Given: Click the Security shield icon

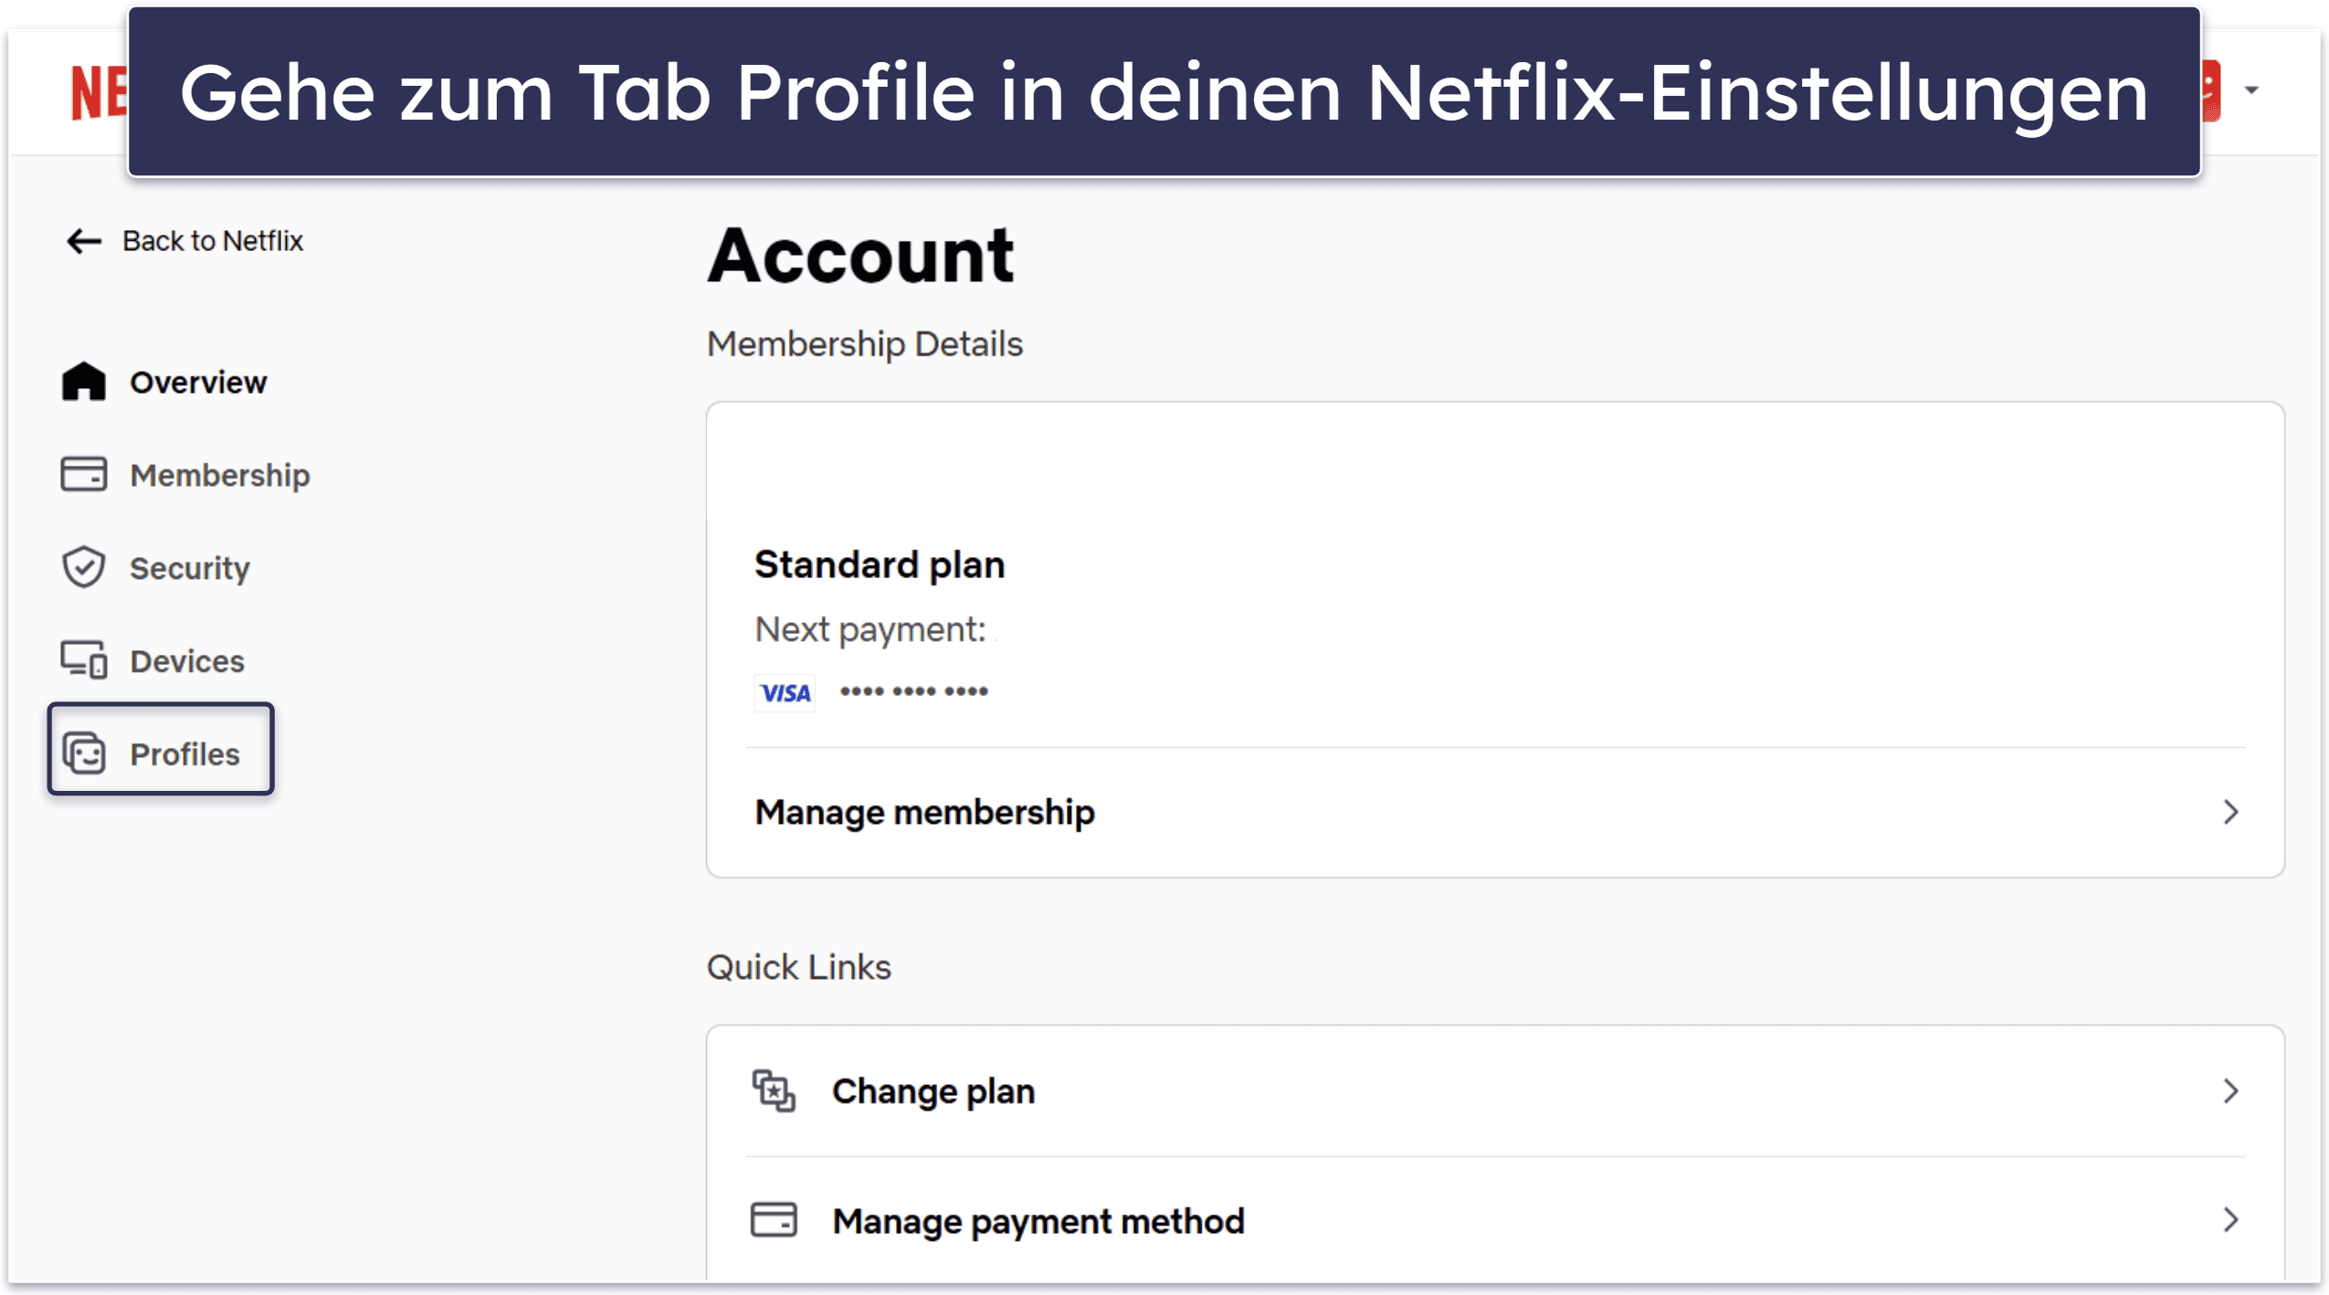Looking at the screenshot, I should (84, 567).
